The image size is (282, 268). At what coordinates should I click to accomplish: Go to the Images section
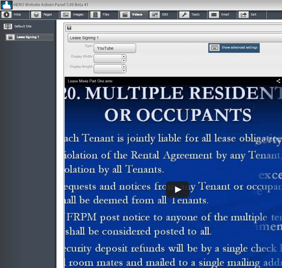74,15
